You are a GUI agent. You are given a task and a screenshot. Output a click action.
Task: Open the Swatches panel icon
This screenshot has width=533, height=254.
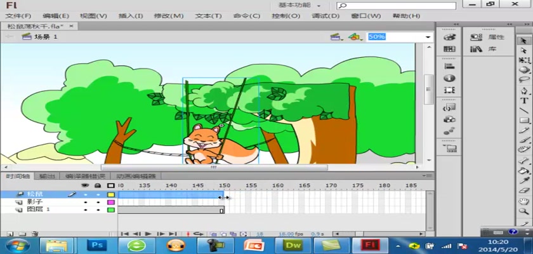[449, 50]
